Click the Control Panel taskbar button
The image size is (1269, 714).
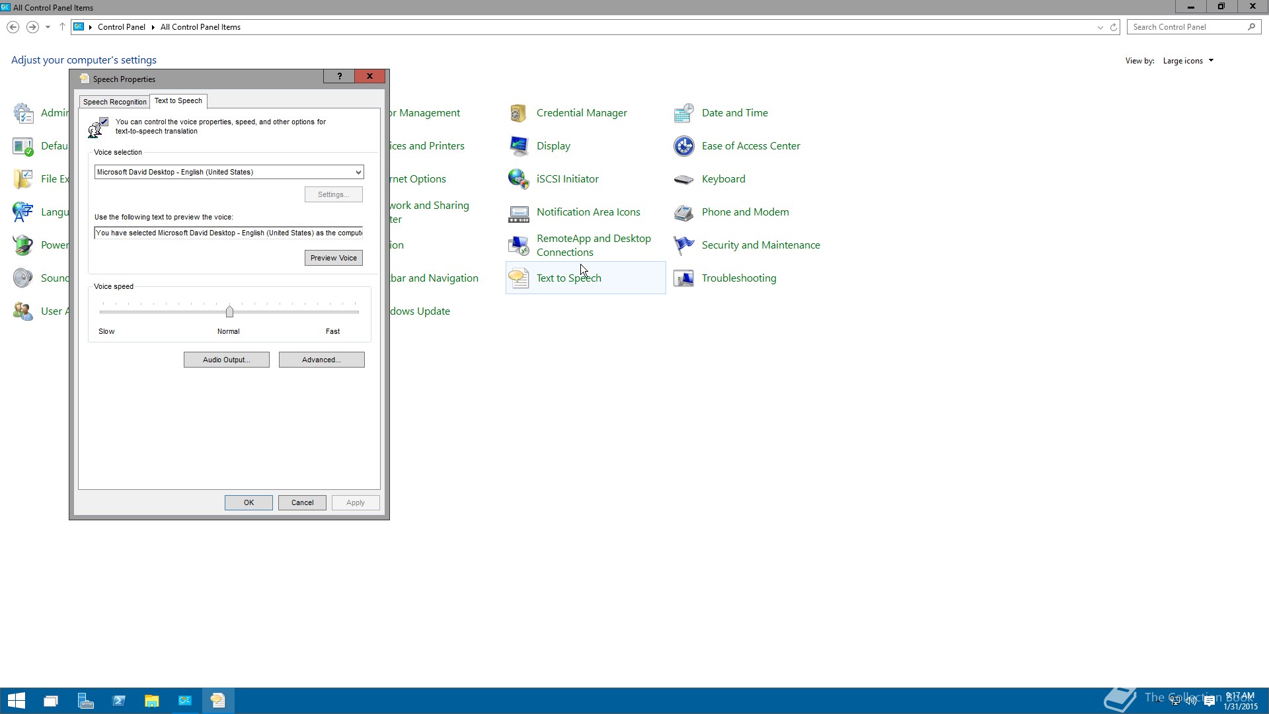(185, 701)
